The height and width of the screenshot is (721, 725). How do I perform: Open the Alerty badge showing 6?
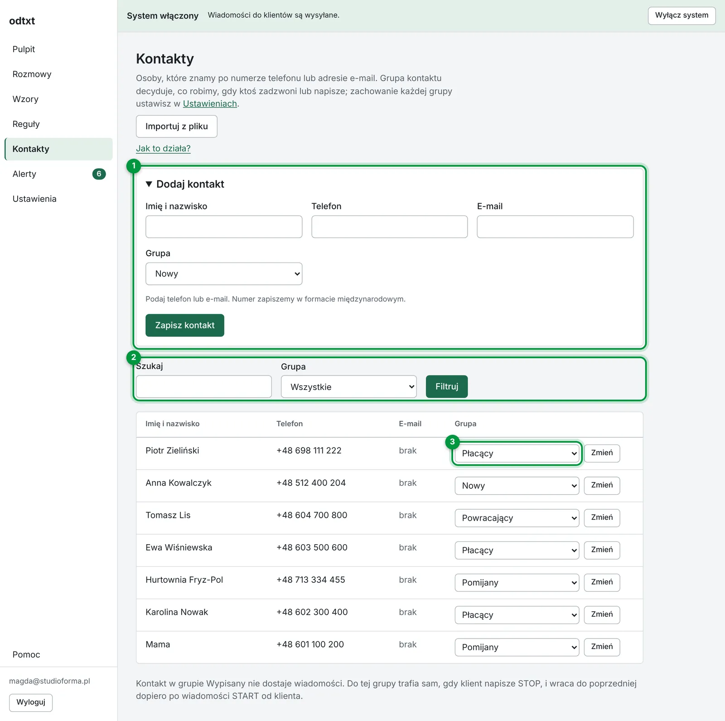coord(99,174)
